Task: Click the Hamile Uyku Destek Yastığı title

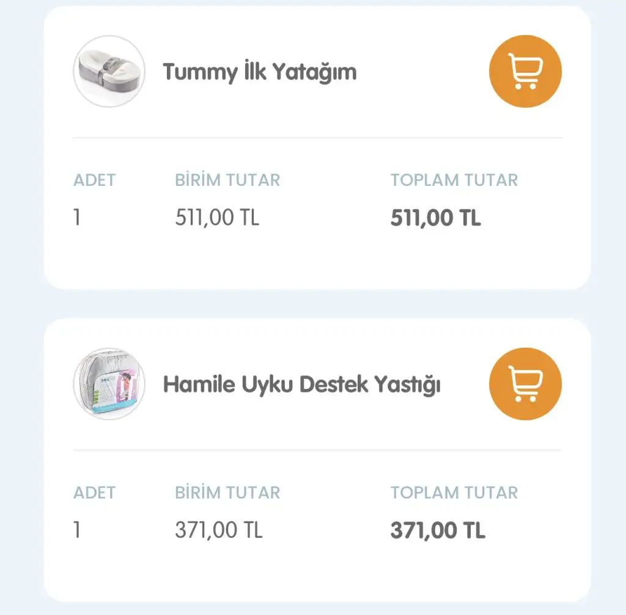Action: [x=301, y=385]
